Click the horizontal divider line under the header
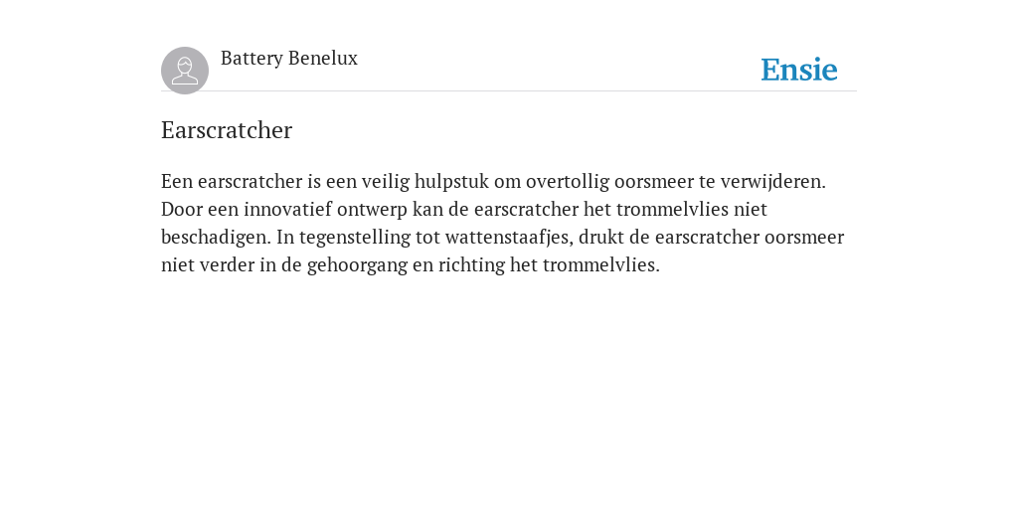1018x509 pixels. pyautogui.click(x=509, y=91)
